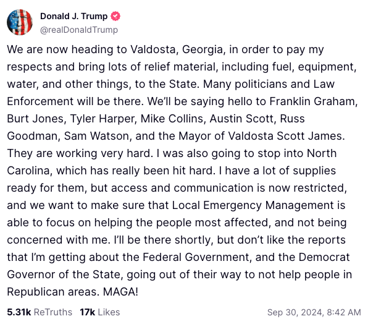The image size is (368, 324).
Task: Click the text 'Valdosta, Georgia' in first line
Action: pos(177,49)
